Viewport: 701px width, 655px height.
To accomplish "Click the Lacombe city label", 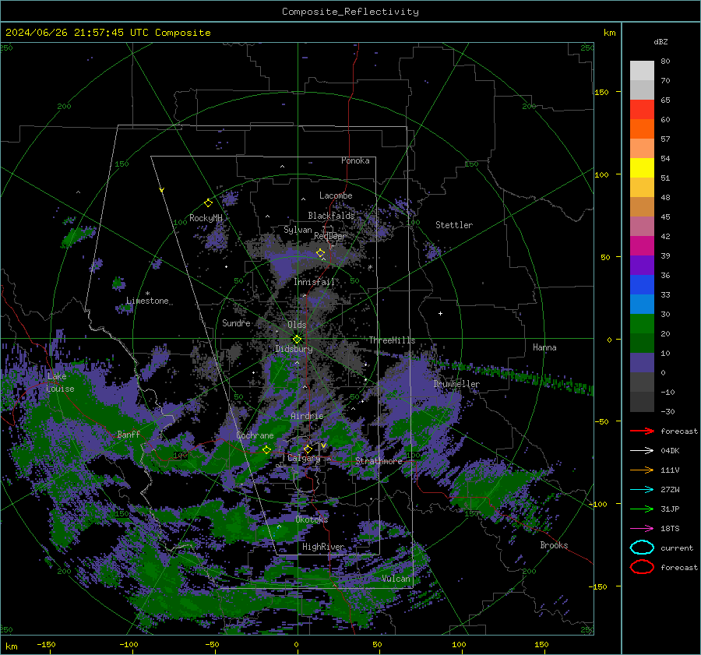I will click(336, 195).
